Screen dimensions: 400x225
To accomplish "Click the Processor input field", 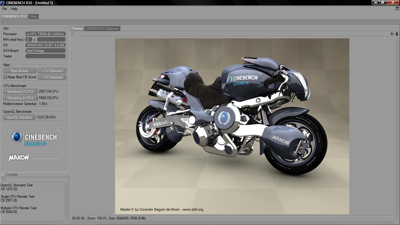I will (x=45, y=34).
